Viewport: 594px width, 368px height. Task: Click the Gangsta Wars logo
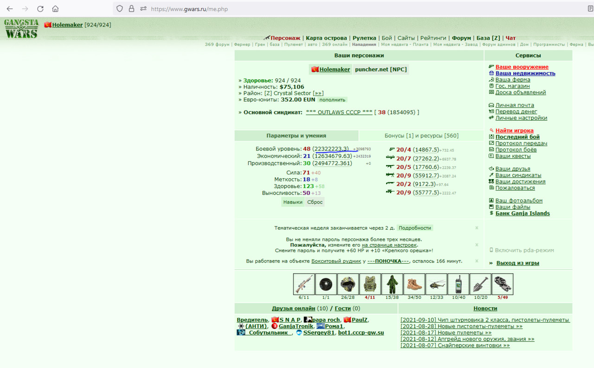click(x=21, y=28)
